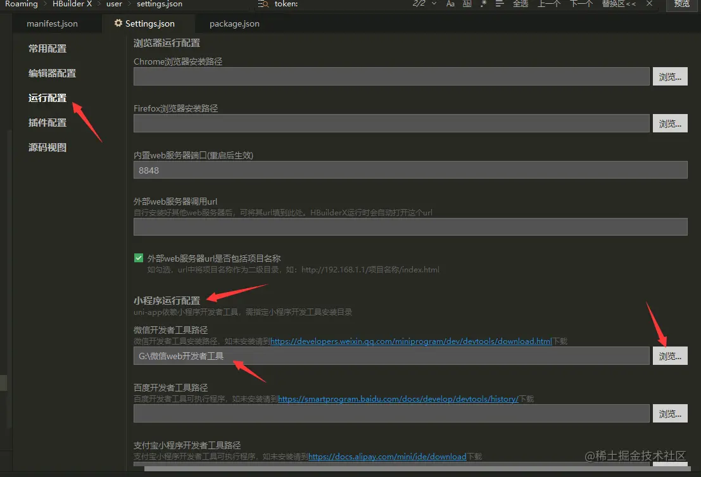This screenshot has height=477, width=701.
Task: Switch to Settings.json tab
Action: coord(149,23)
